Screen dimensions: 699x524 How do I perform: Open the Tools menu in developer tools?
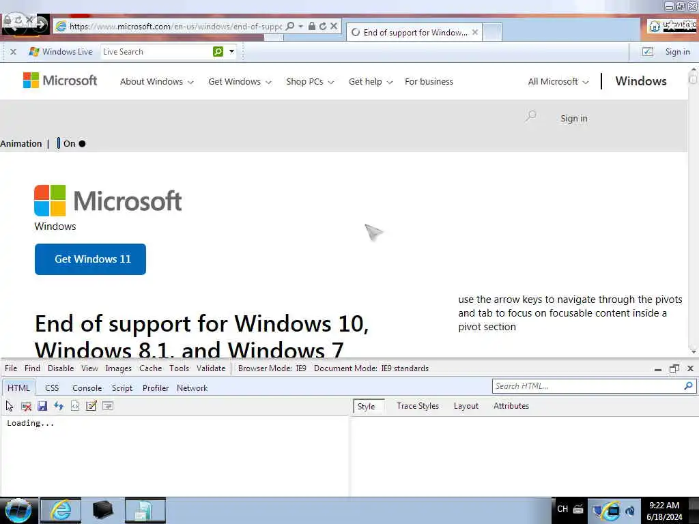(x=180, y=368)
